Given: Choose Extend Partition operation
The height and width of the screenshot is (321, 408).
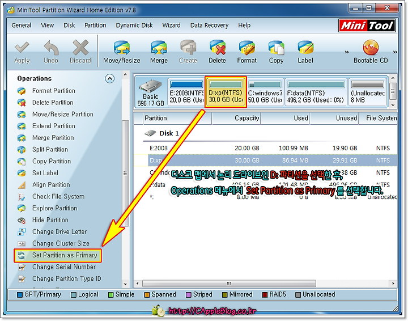Looking at the screenshot, I should pyautogui.click(x=54, y=126).
